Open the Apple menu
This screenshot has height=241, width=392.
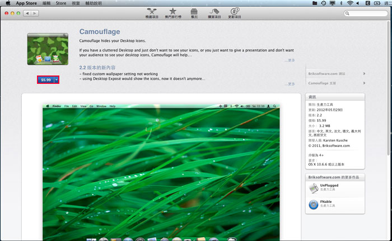pos(8,3)
